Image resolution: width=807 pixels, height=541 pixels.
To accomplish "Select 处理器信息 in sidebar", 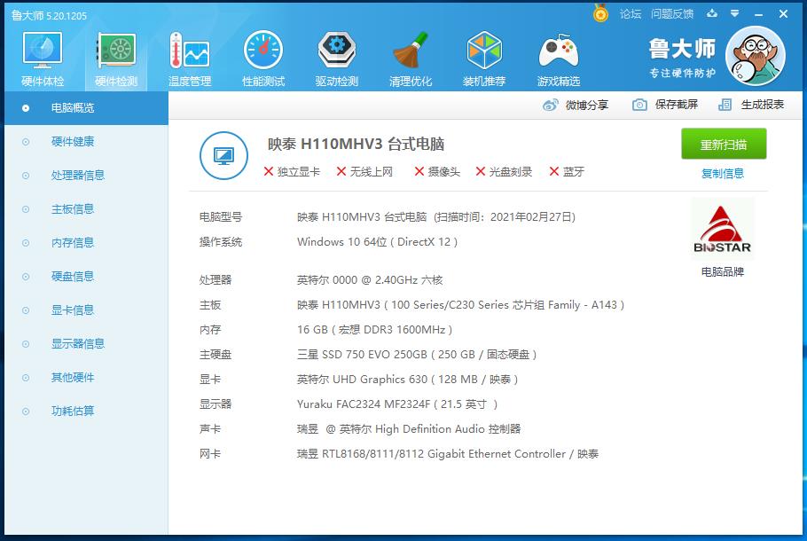I will point(78,176).
